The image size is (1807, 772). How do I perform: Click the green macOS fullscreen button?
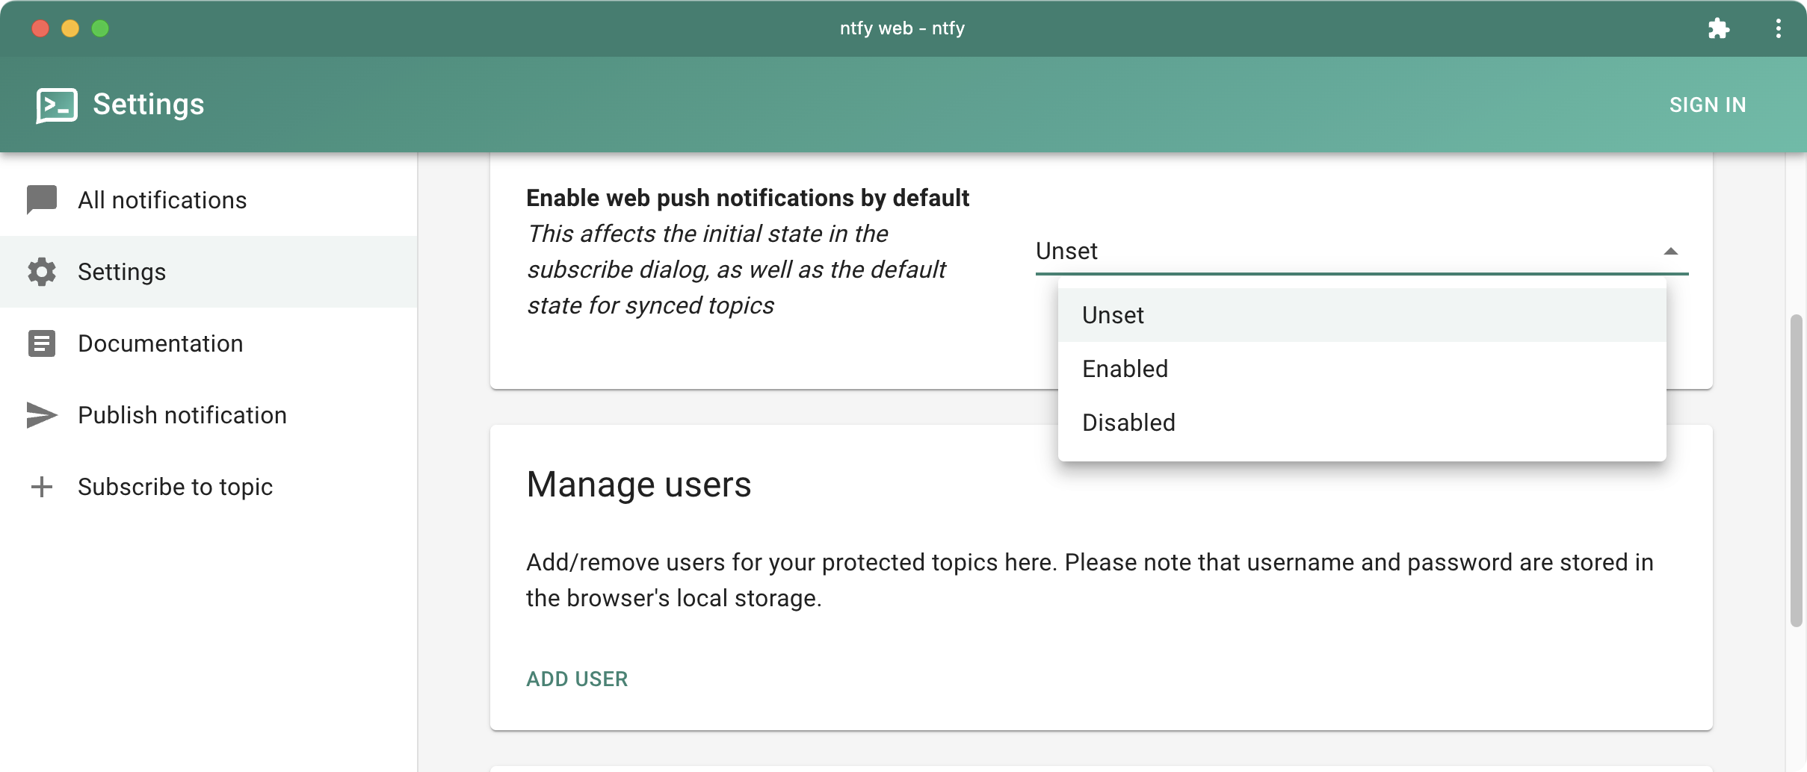pyautogui.click(x=100, y=28)
